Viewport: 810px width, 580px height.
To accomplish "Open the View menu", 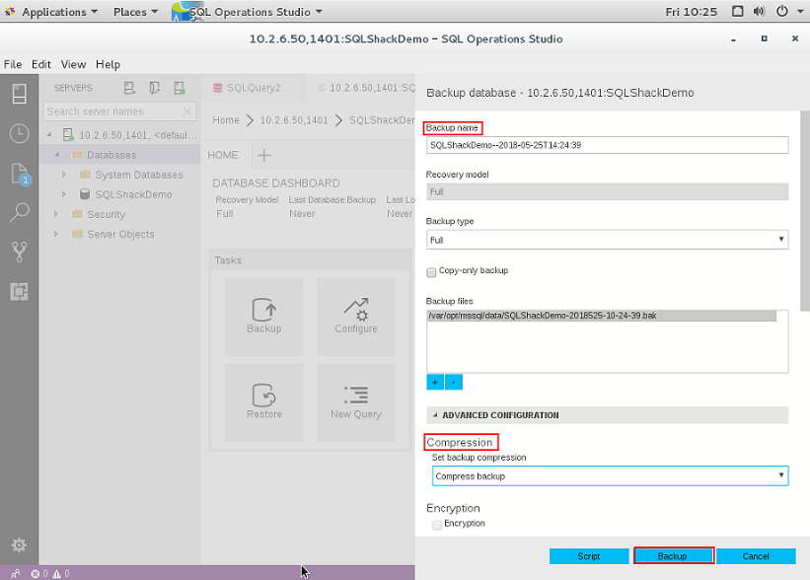I will coord(73,64).
